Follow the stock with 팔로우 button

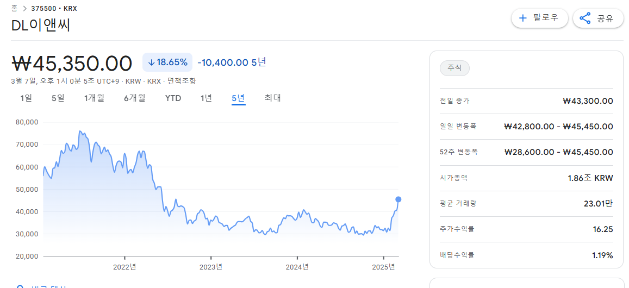click(x=539, y=18)
